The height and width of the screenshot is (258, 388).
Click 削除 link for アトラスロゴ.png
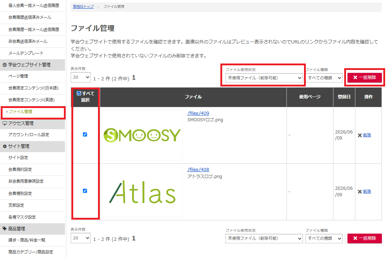(x=367, y=192)
